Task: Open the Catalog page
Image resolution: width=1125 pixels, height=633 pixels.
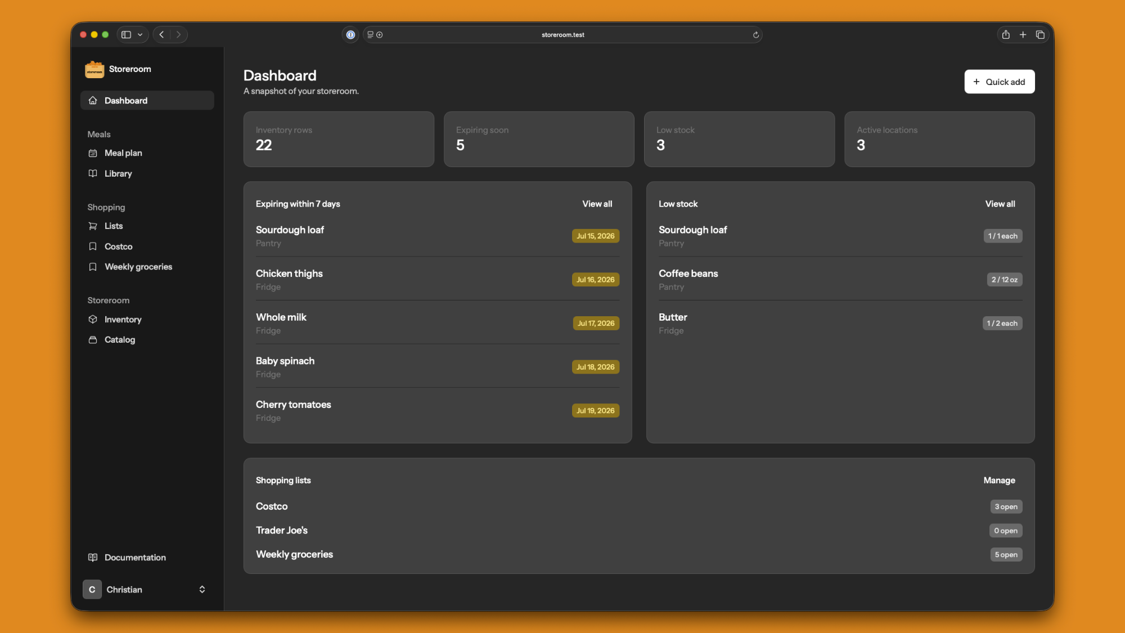Action: click(x=147, y=340)
